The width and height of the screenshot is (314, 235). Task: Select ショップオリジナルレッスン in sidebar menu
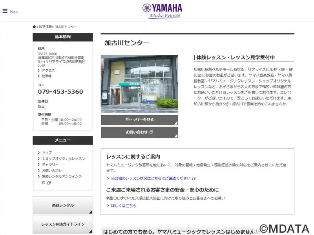[63, 159]
